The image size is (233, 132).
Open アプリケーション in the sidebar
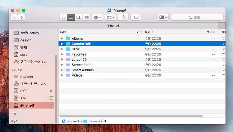click(33, 62)
